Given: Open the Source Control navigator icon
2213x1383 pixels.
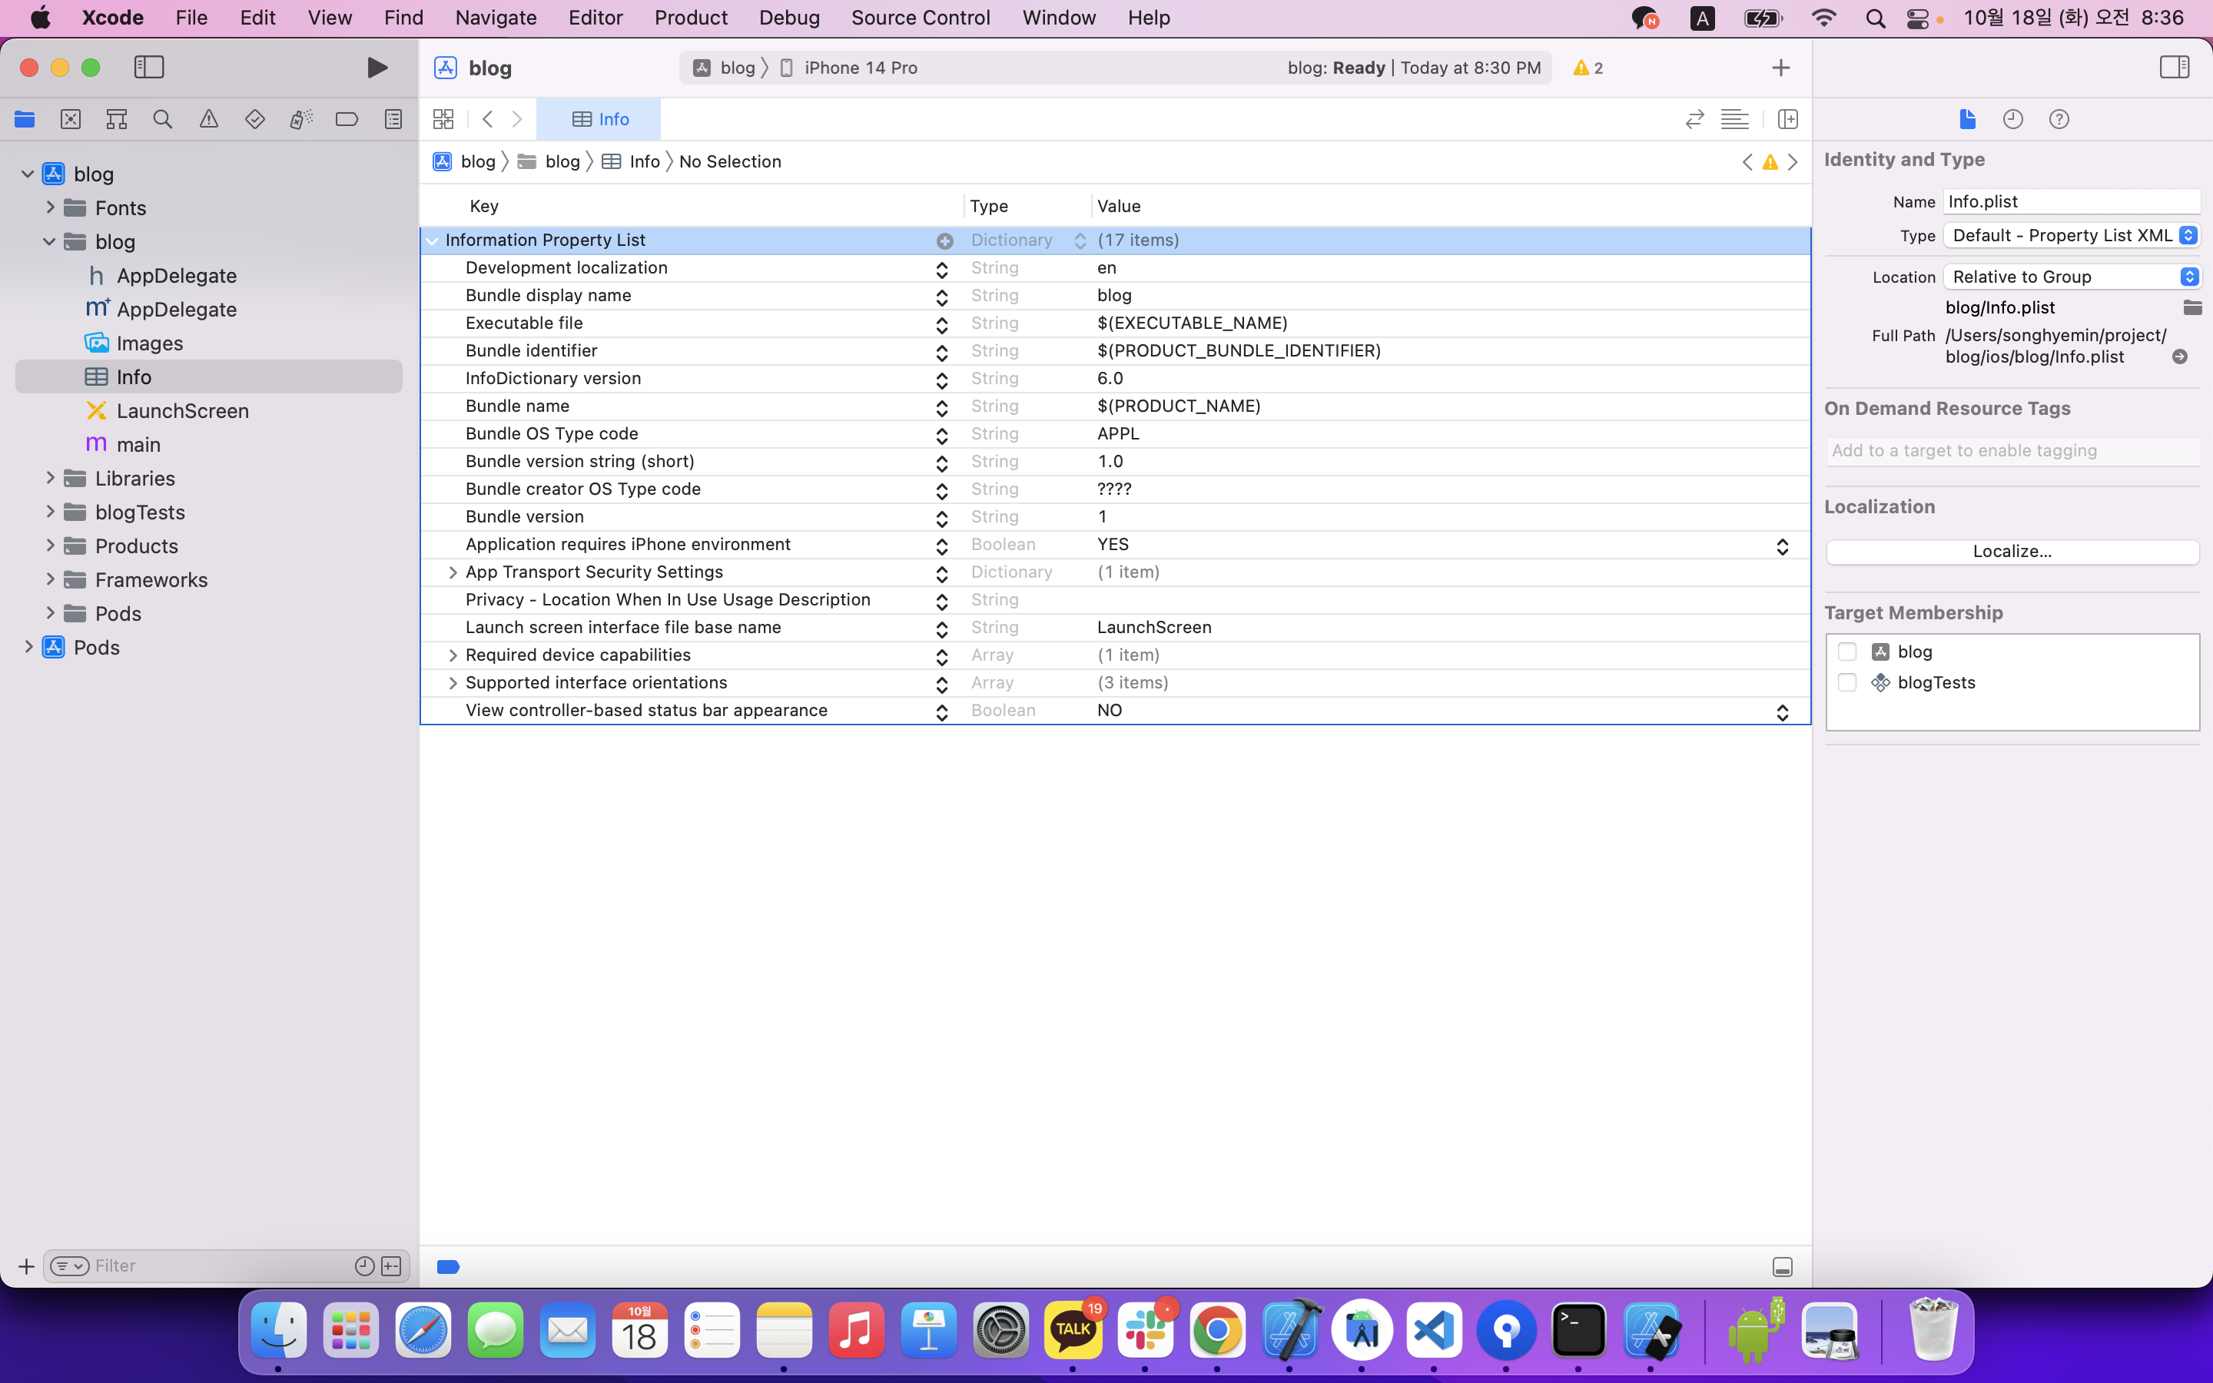Looking at the screenshot, I should [71, 119].
